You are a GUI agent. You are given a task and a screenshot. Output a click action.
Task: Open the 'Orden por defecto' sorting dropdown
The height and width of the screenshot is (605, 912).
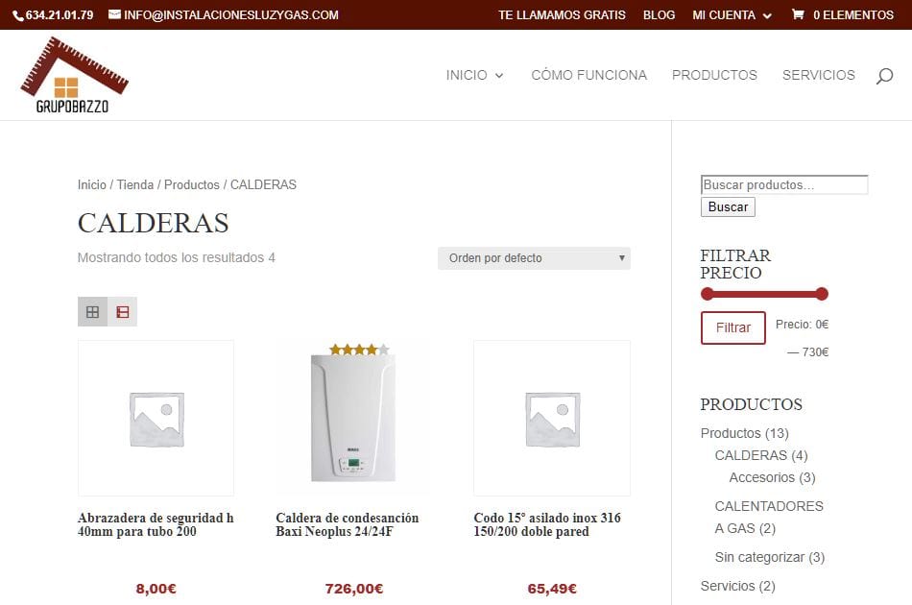[534, 258]
